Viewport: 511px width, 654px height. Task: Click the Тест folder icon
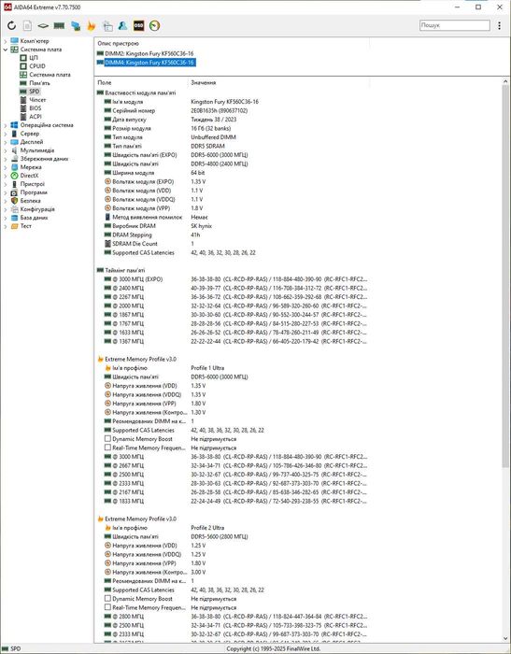click(x=14, y=226)
